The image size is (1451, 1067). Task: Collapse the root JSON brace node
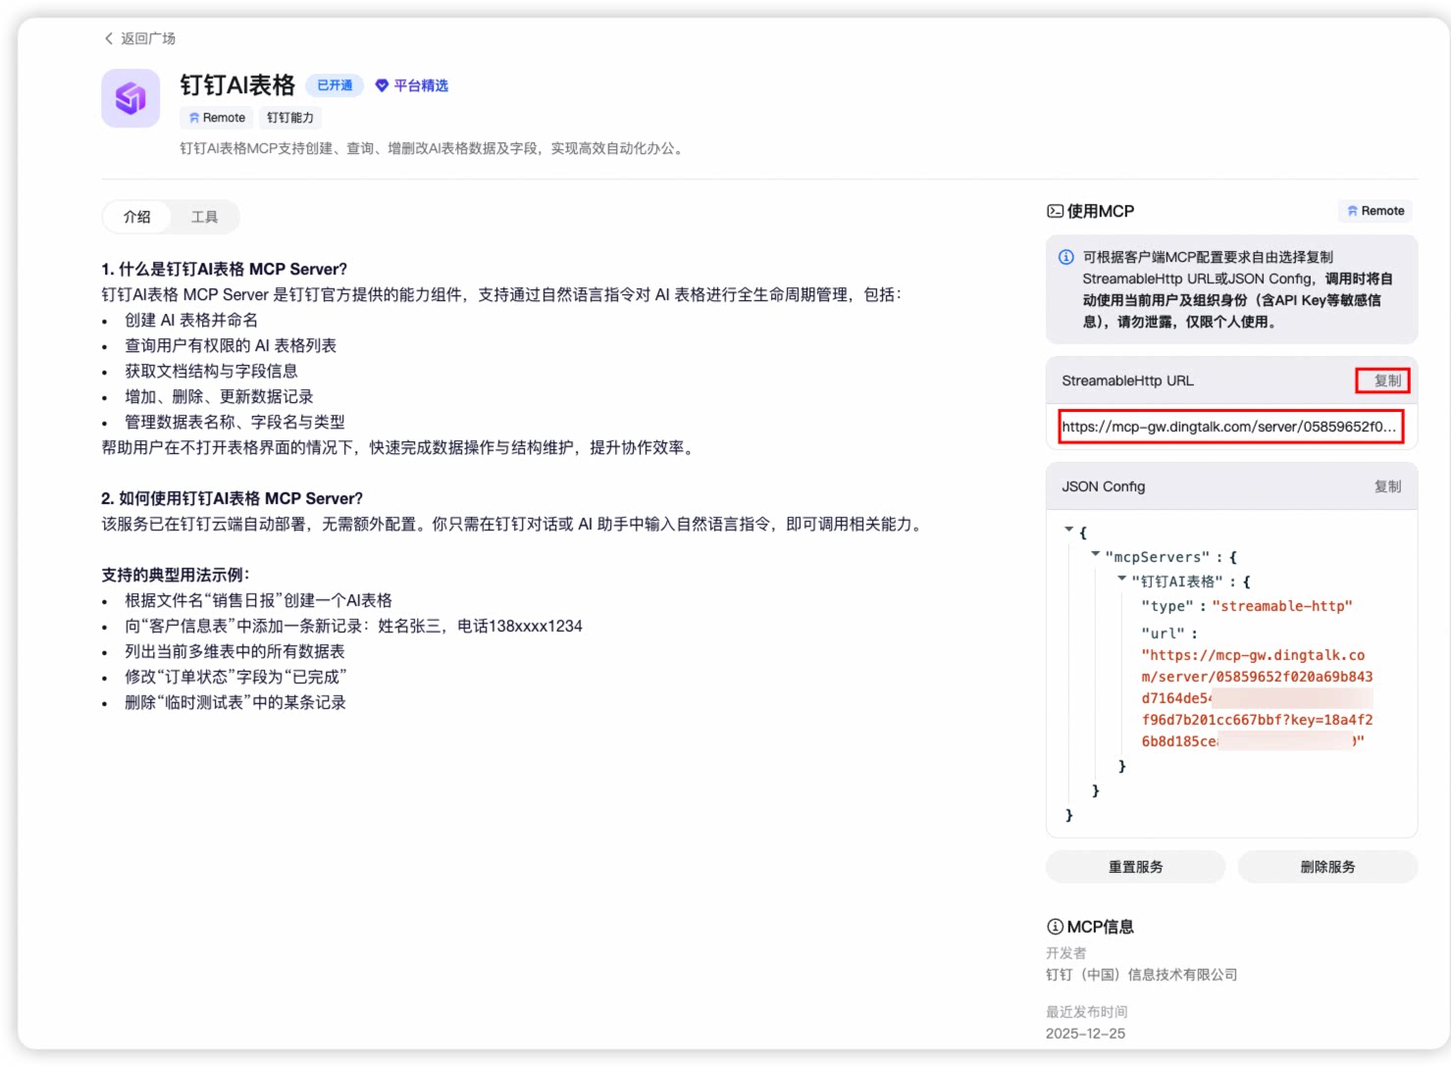[x=1069, y=530]
